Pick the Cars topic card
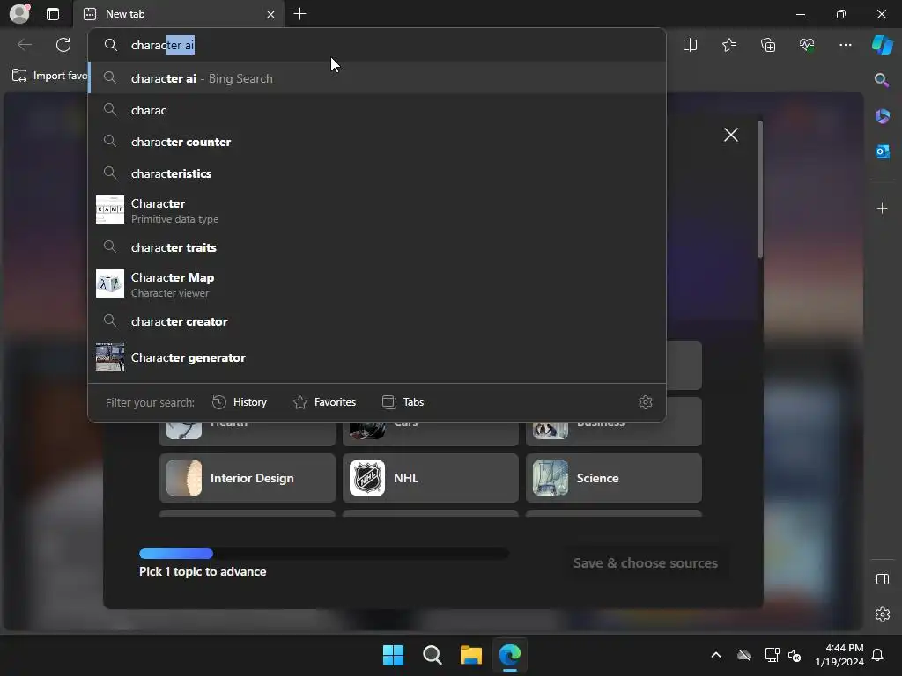 (x=430, y=434)
